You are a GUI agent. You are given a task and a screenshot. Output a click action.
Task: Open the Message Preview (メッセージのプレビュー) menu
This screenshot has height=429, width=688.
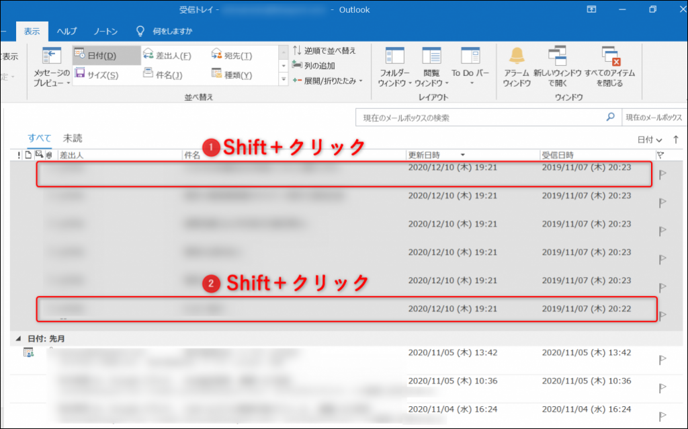click(x=51, y=67)
